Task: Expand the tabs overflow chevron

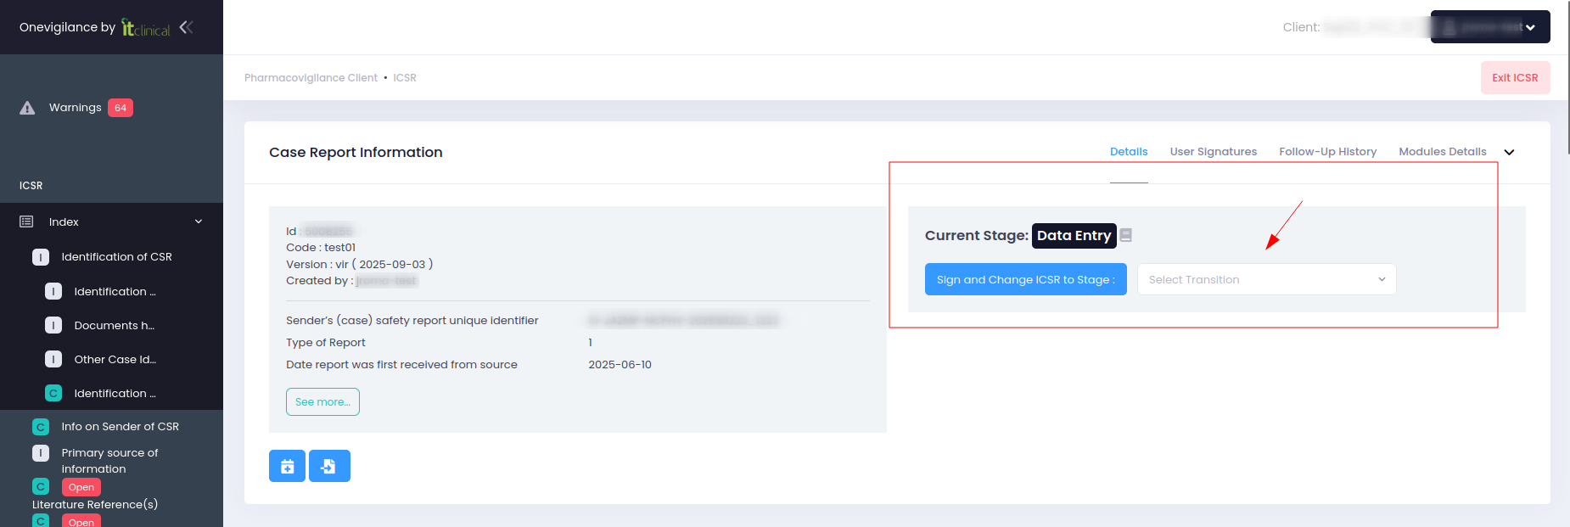Action: tap(1509, 153)
